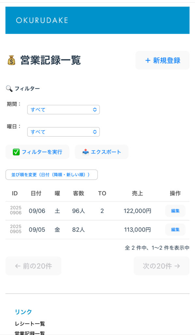
Task: Click the magnifying glass filter icon
Action: pyautogui.click(x=9, y=88)
